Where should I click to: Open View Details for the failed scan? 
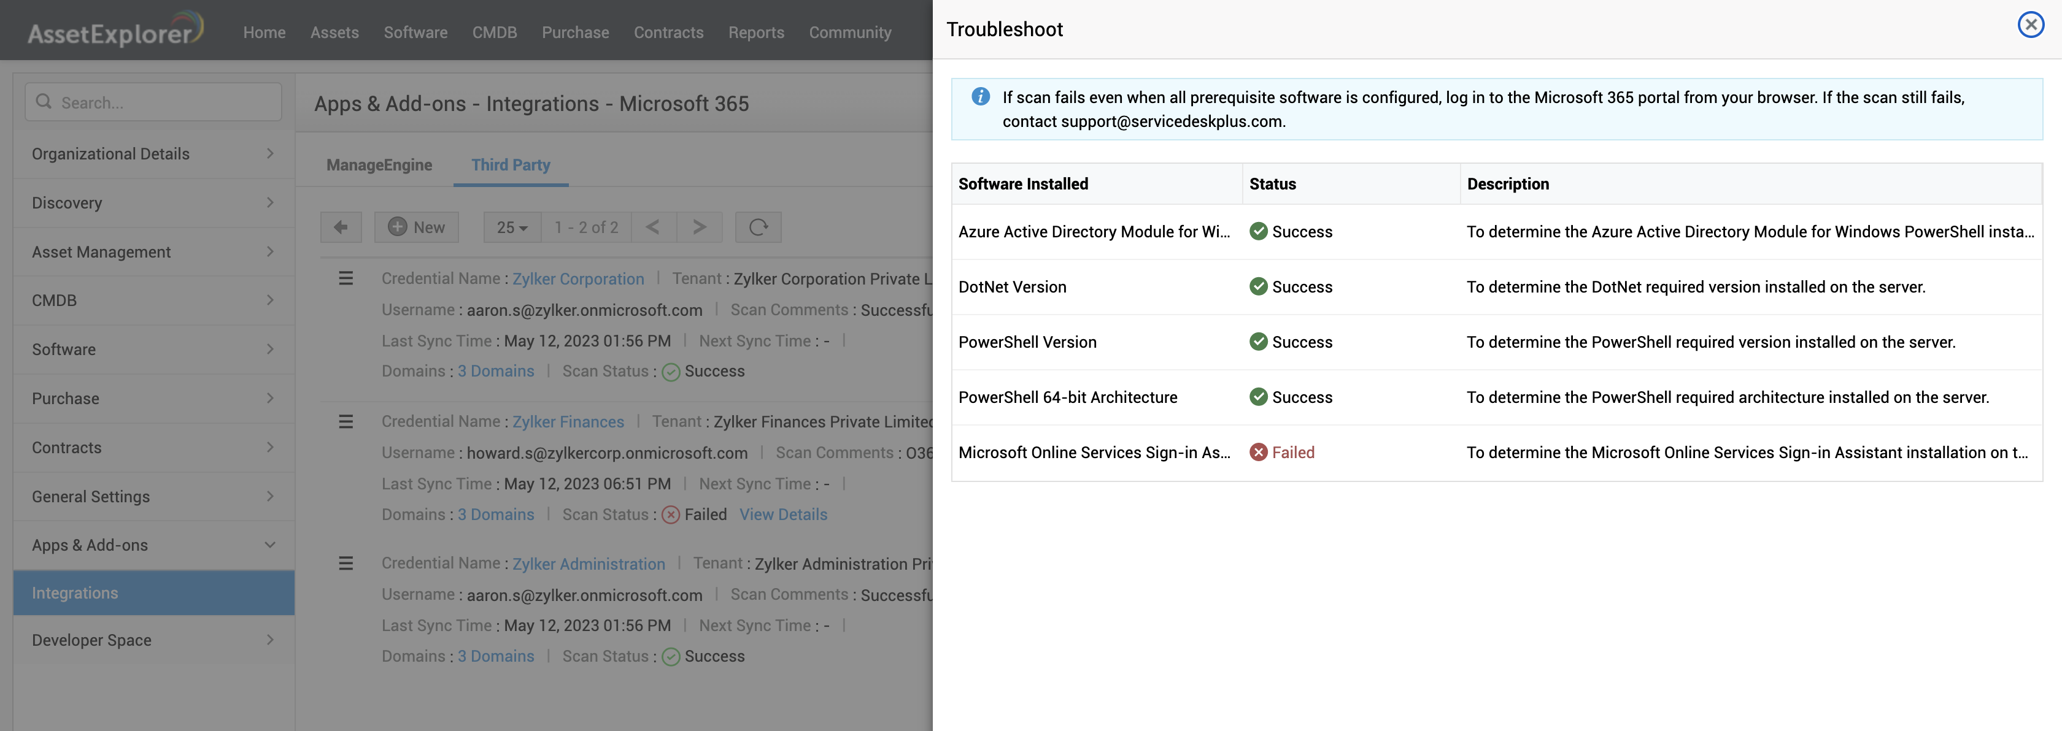coord(783,515)
